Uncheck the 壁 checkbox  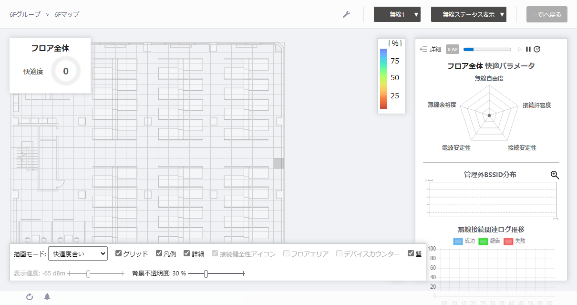[411, 253]
